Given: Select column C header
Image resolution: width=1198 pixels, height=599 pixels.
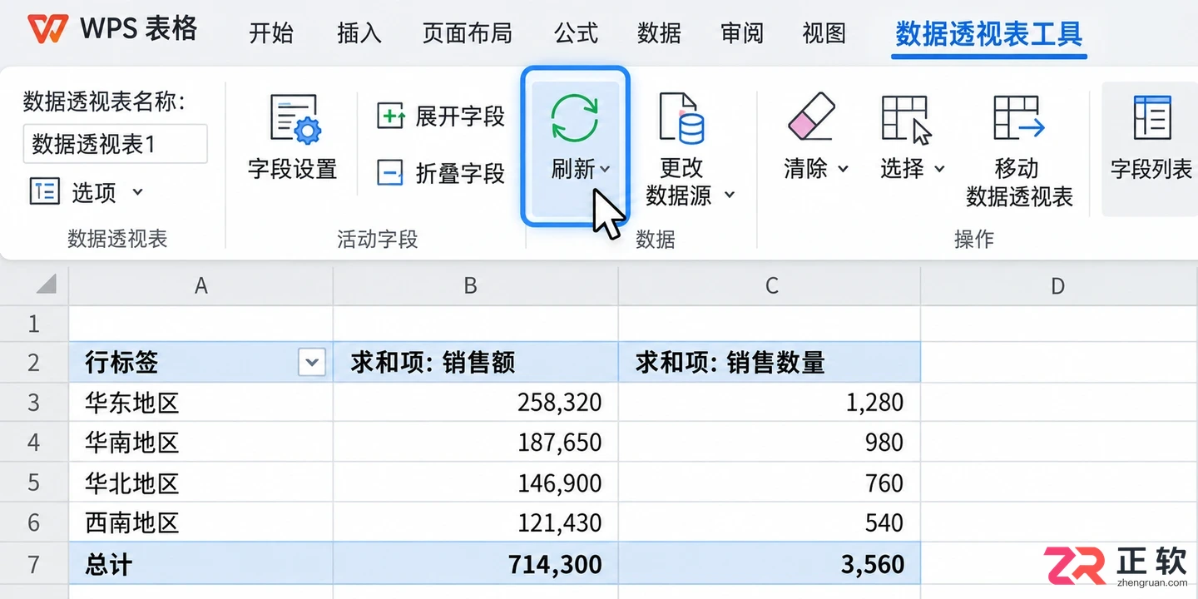Looking at the screenshot, I should [770, 285].
